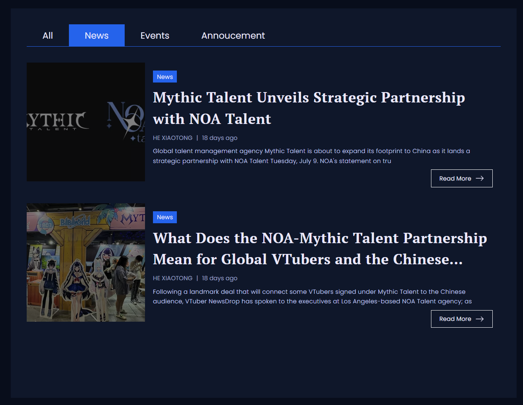Go to the Annoucement tab
Screen dimensions: 523x405
point(233,35)
